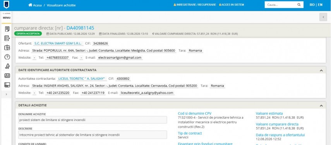Open purchase number DA40981145 link

[81, 28]
